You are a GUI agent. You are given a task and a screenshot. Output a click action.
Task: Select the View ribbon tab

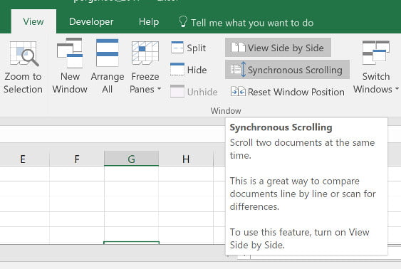click(x=33, y=22)
